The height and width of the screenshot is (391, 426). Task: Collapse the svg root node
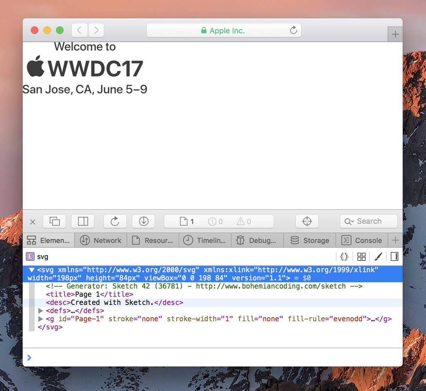click(x=32, y=270)
